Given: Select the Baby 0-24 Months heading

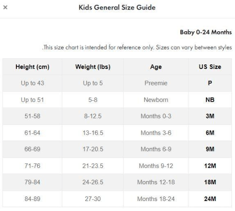Looking at the screenshot, I should coord(206,32).
